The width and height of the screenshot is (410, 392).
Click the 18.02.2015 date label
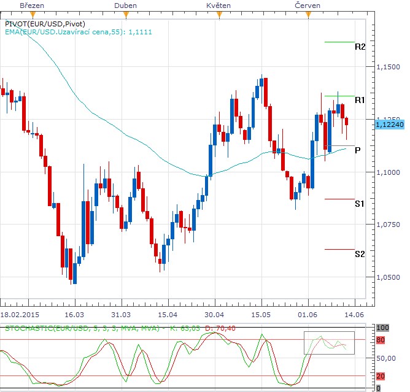(x=20, y=314)
